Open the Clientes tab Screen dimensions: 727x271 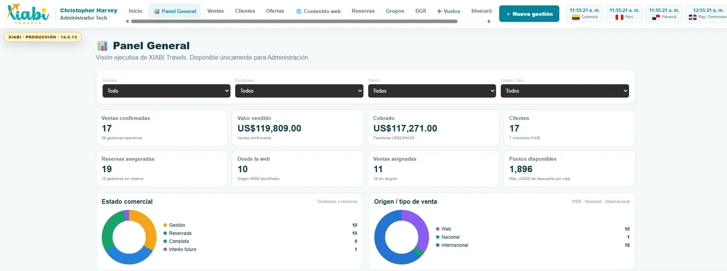(x=245, y=11)
